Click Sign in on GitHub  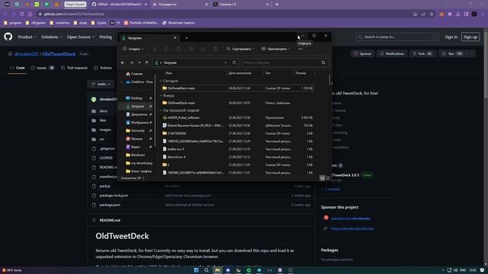451,37
